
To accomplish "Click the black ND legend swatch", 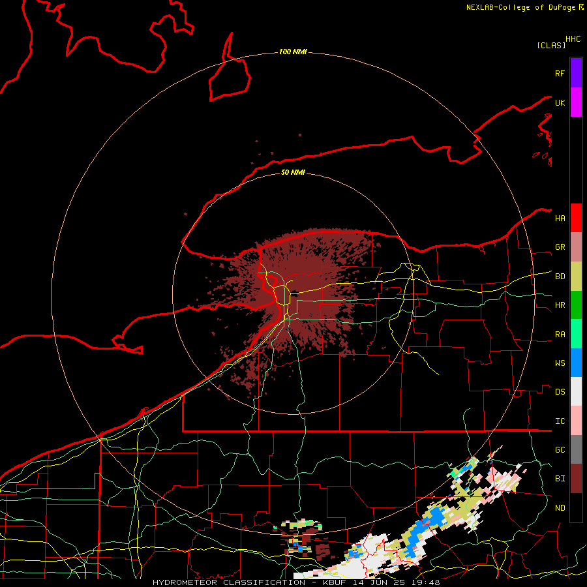I will 576,507.
